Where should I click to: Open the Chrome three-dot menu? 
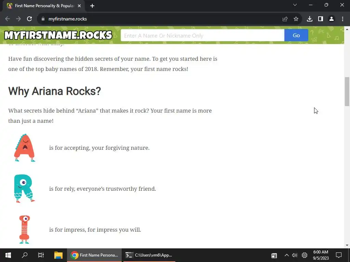[x=342, y=19]
